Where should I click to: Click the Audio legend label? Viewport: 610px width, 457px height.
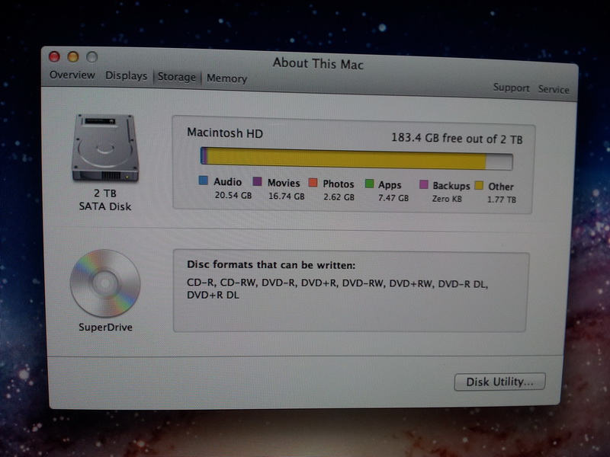pyautogui.click(x=227, y=182)
